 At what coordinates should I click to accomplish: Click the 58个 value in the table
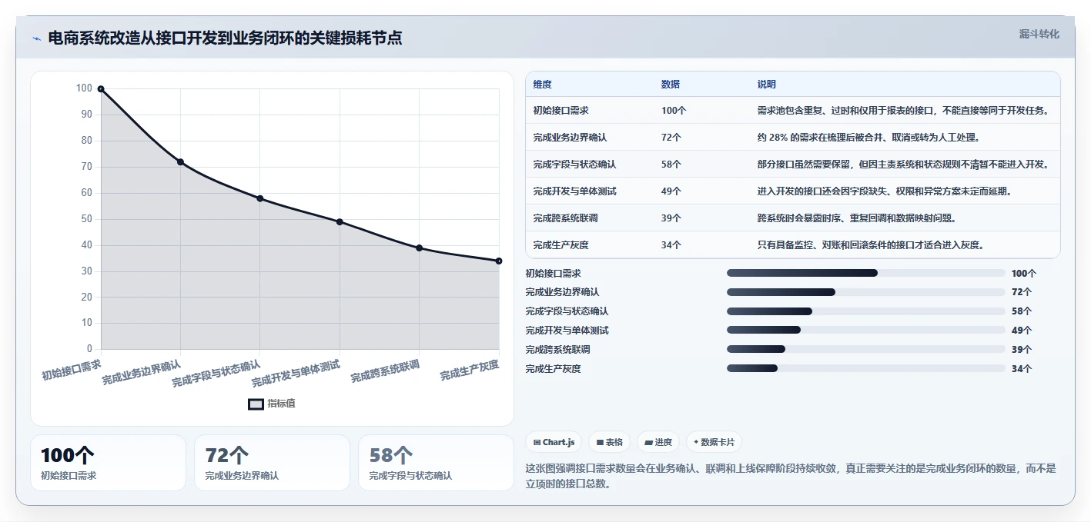[x=671, y=165]
